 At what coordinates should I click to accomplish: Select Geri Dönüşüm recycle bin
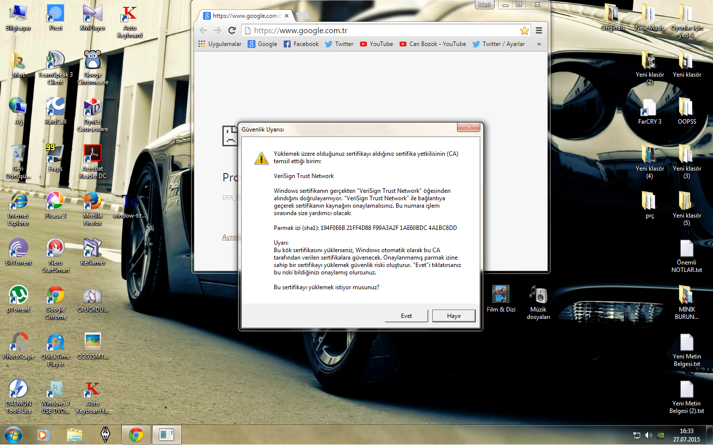coord(18,162)
